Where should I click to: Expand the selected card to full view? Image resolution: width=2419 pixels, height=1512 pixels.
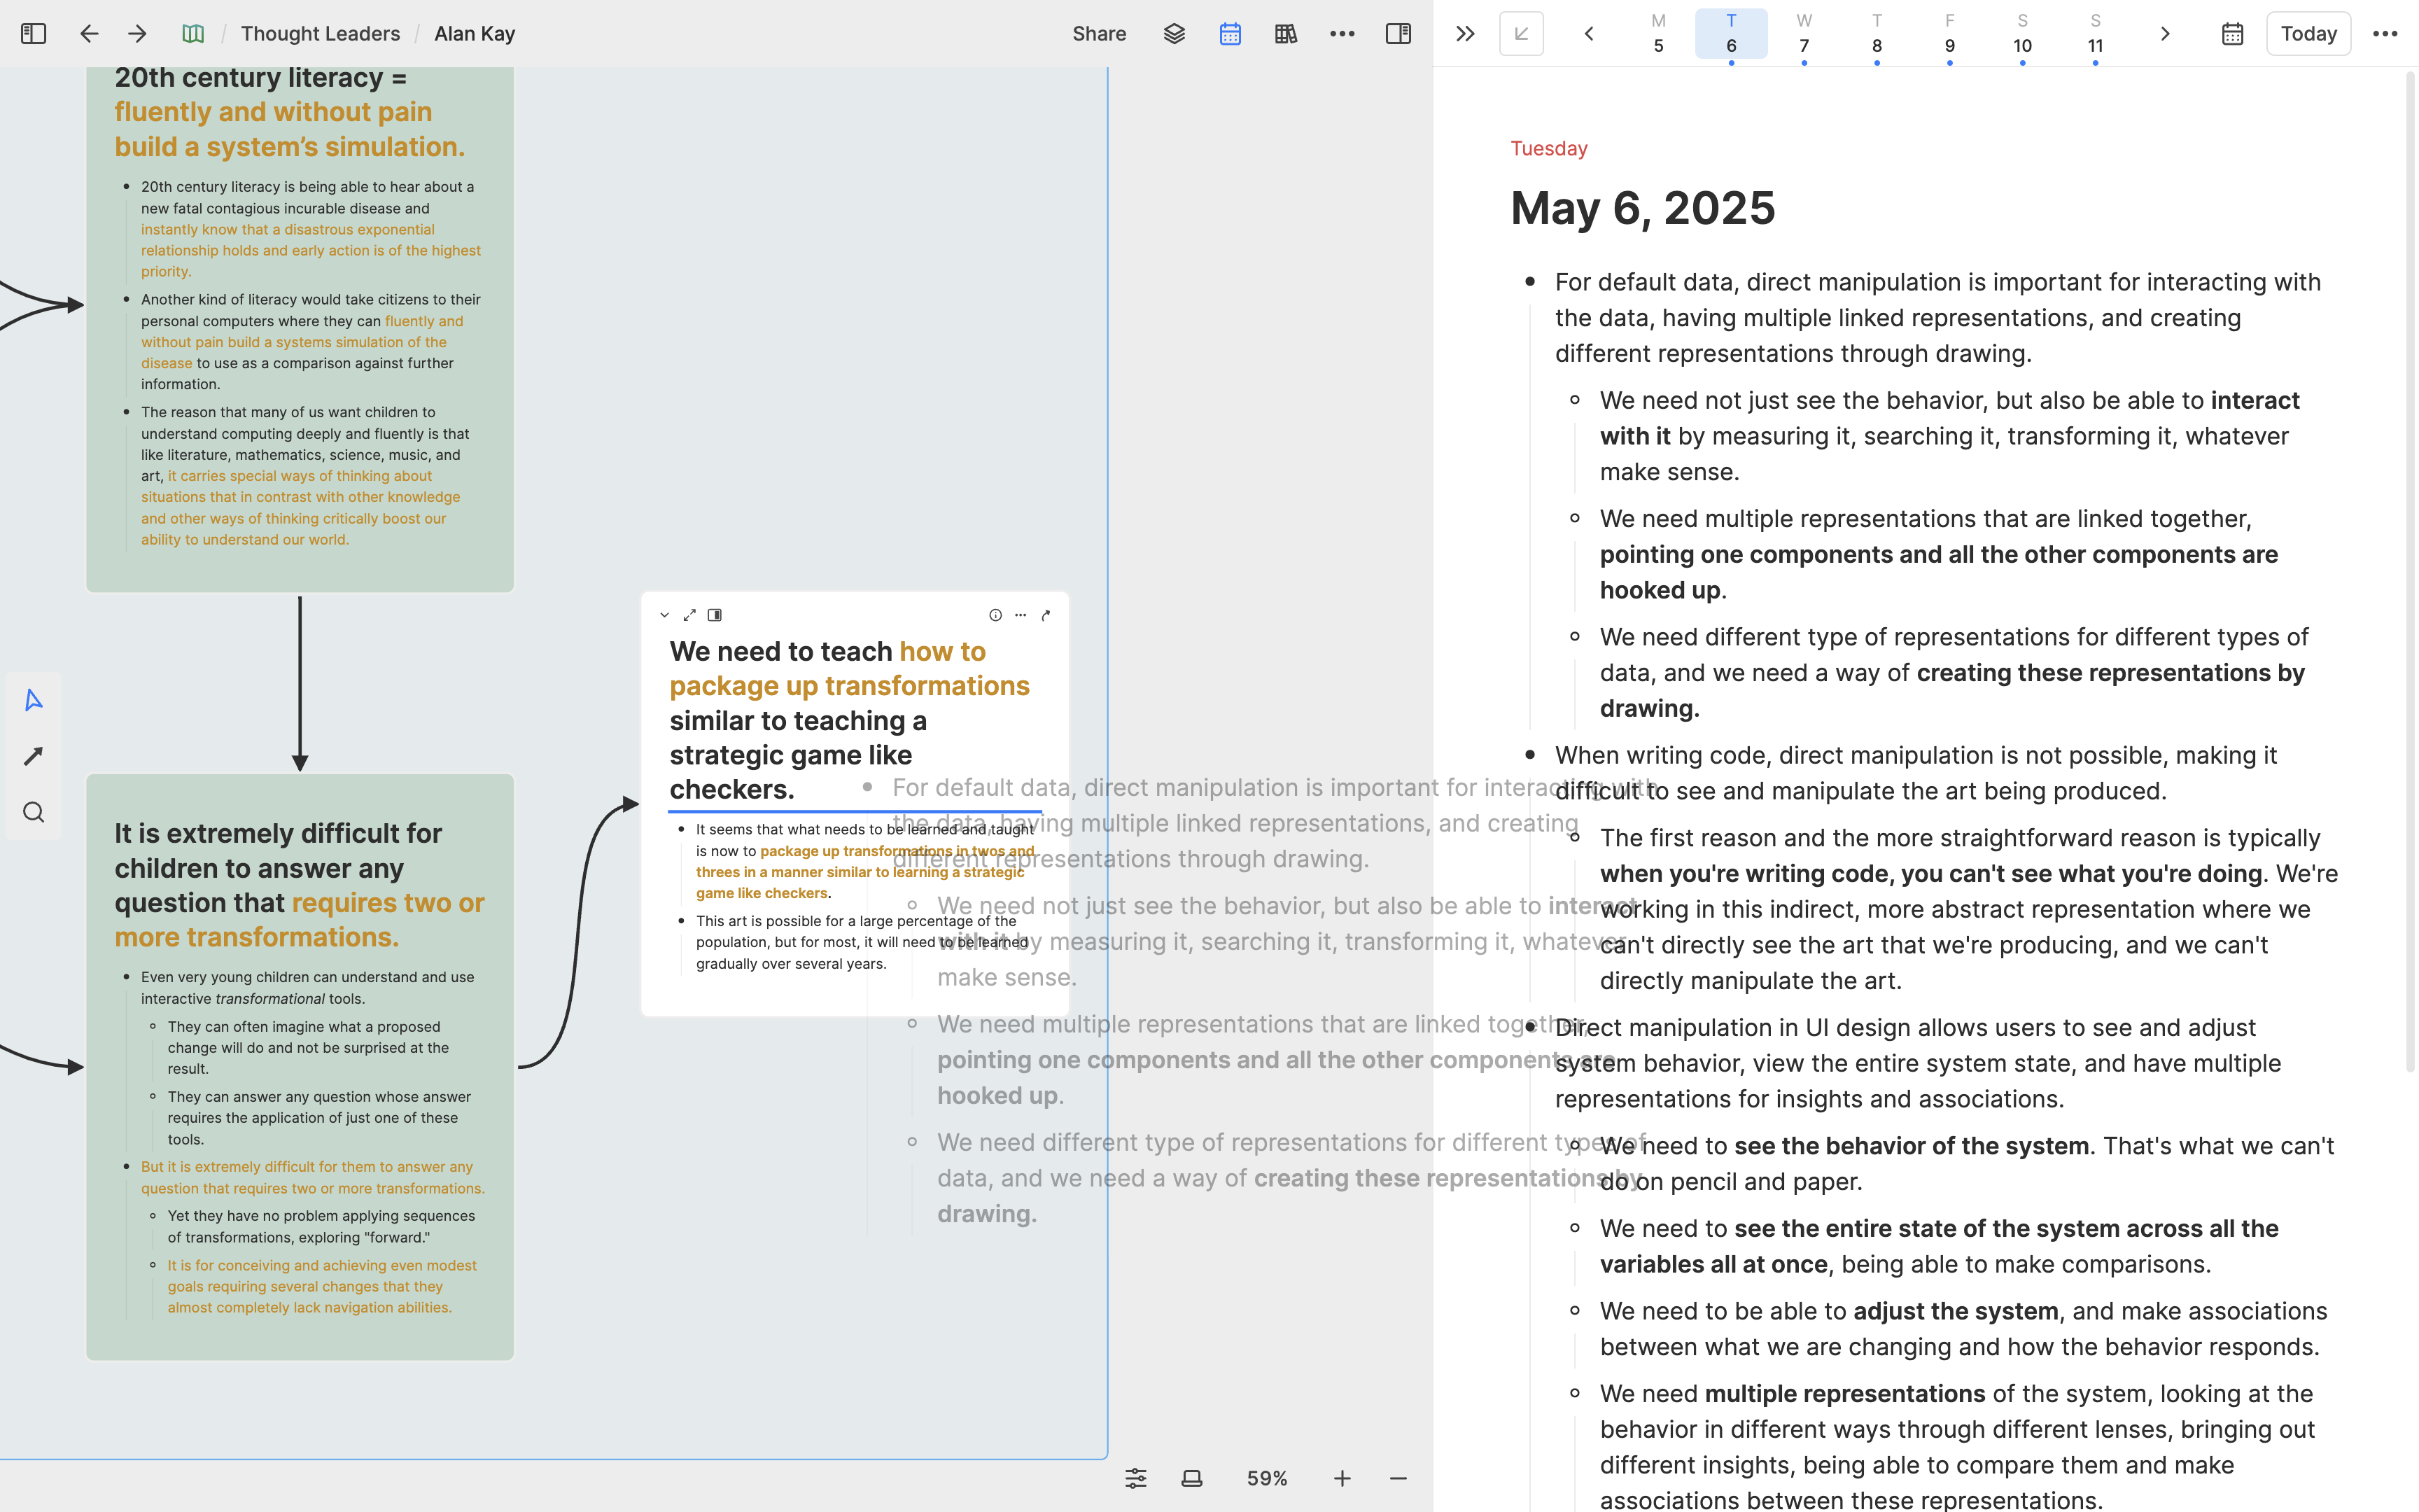coord(689,615)
